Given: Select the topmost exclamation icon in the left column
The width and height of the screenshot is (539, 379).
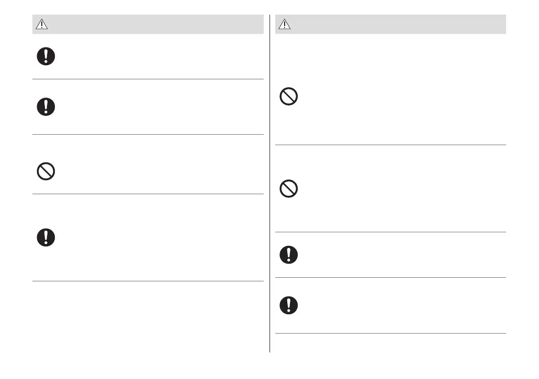Looking at the screenshot, I should coord(46,56).
